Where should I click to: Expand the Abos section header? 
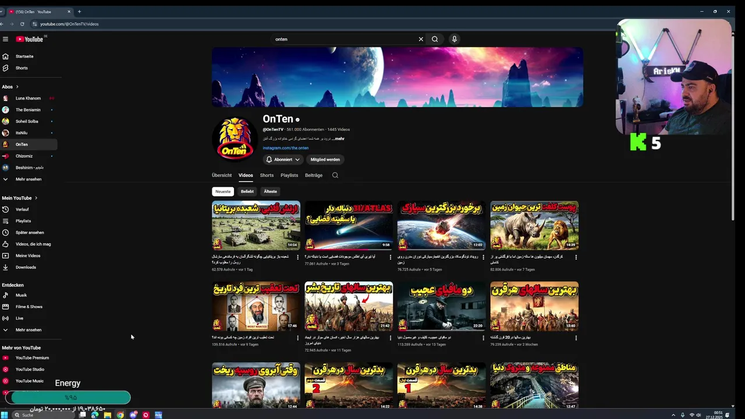[x=10, y=87]
